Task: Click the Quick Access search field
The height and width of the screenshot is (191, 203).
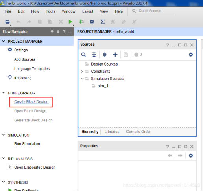Action: (x=153, y=11)
